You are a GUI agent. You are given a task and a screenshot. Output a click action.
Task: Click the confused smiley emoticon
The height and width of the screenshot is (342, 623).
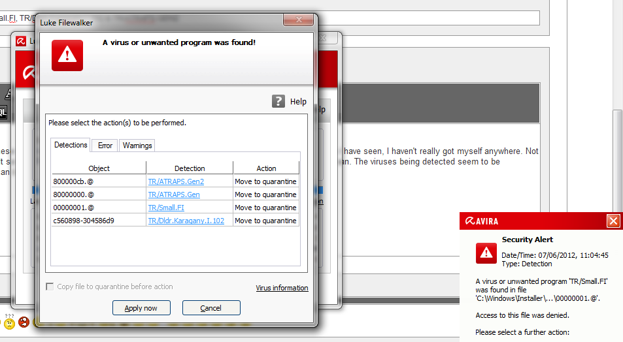pos(10,322)
